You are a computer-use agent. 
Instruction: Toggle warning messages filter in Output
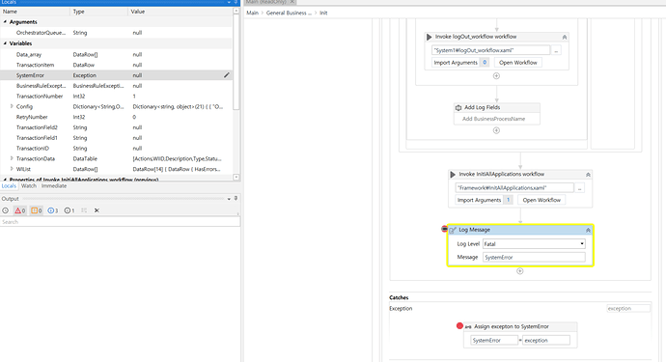(x=37, y=210)
